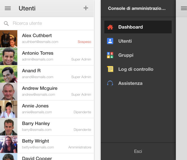The image size is (187, 160).
Task: Select user name Betty Wright
Action: [36, 141]
